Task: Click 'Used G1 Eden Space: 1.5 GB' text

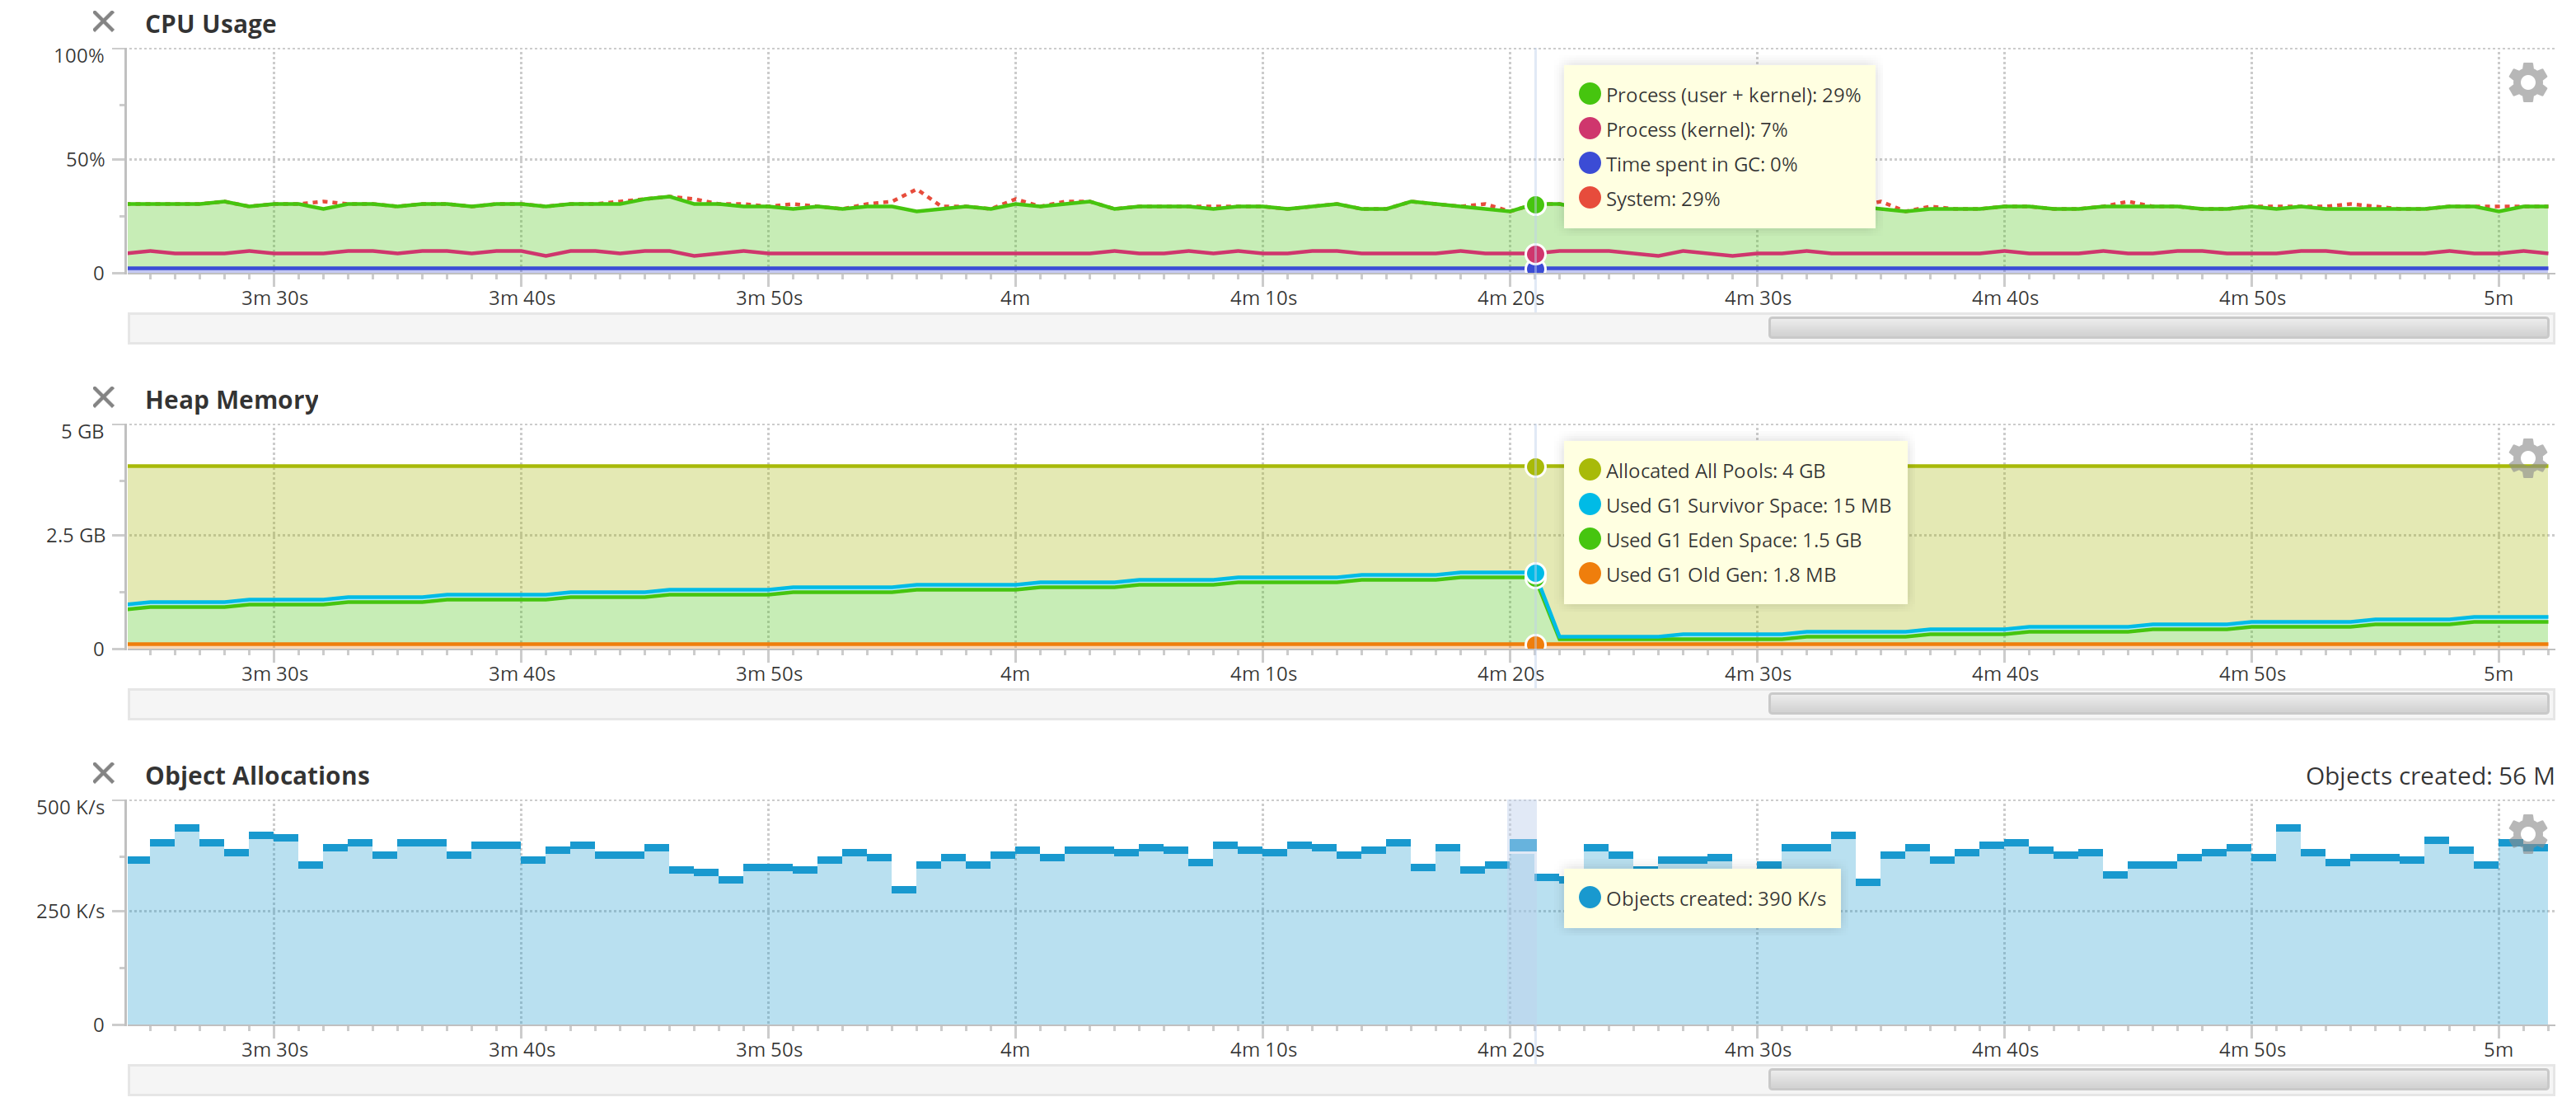Action: point(1733,541)
